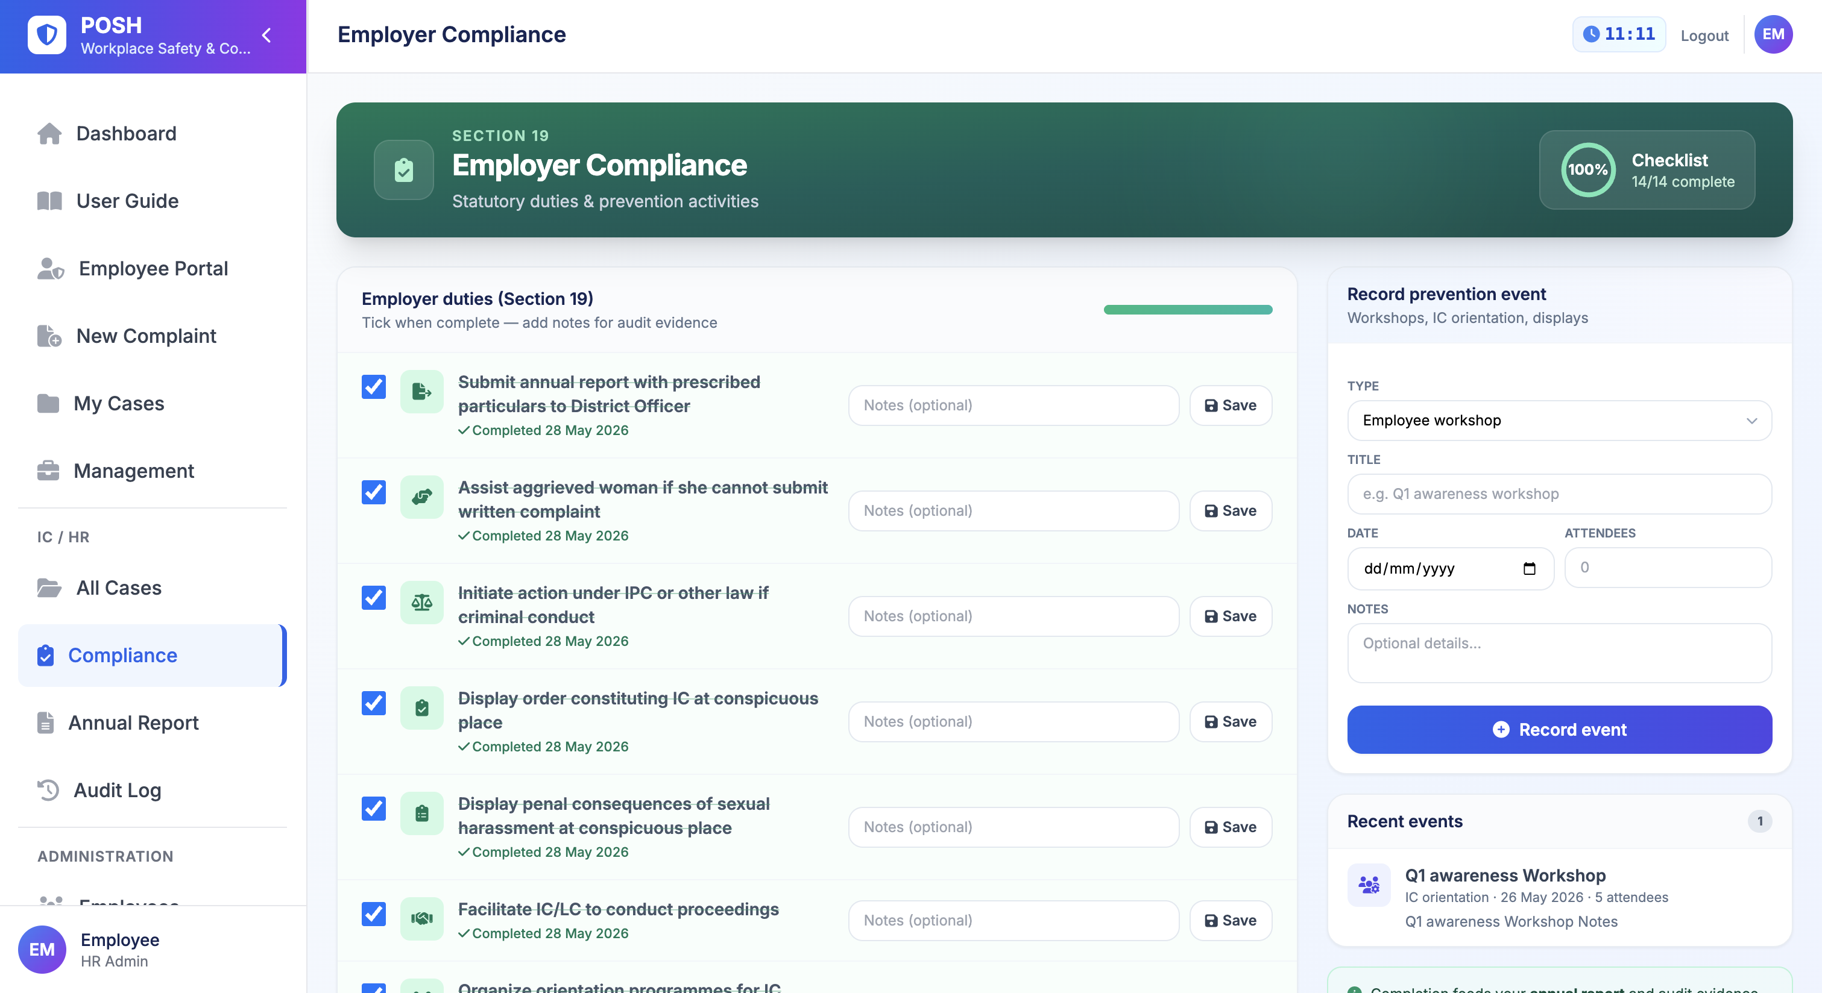
Task: Save the Facilitate IC/LC proceedings duty
Action: [x=1230, y=920]
